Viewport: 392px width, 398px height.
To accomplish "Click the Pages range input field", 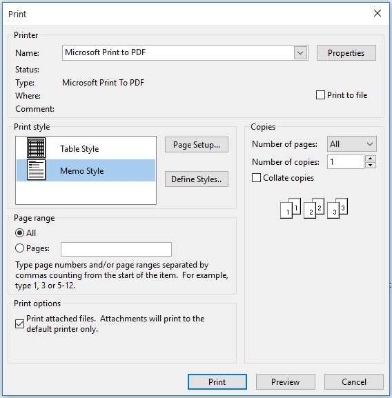I will [x=116, y=249].
